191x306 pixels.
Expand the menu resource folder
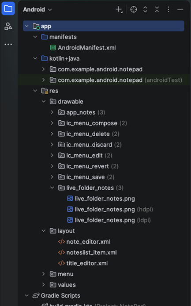click(44, 274)
